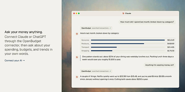The width and height of the screenshot is (185, 92).
Task: Click the $438.90 amount
Action: coord(171,43)
